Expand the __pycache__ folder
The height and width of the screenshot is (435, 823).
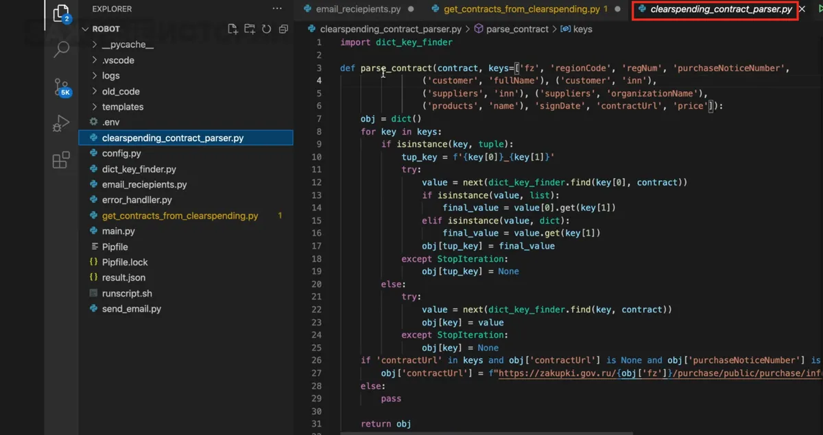[x=127, y=45]
